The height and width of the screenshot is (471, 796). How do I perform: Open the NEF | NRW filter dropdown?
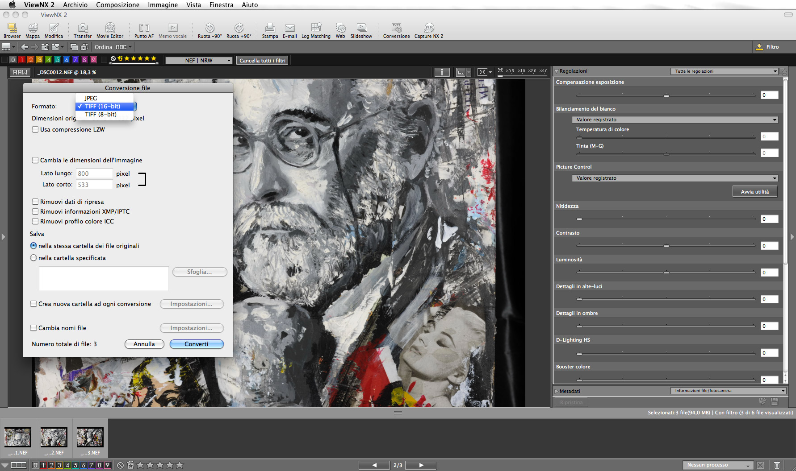click(x=199, y=60)
